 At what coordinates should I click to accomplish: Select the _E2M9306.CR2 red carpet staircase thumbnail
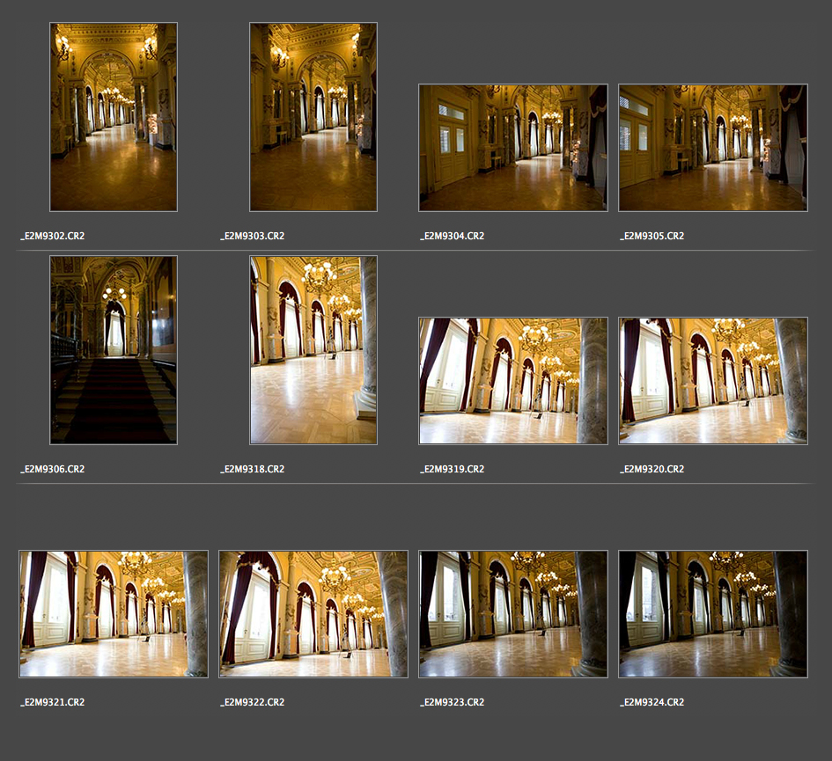tap(114, 350)
